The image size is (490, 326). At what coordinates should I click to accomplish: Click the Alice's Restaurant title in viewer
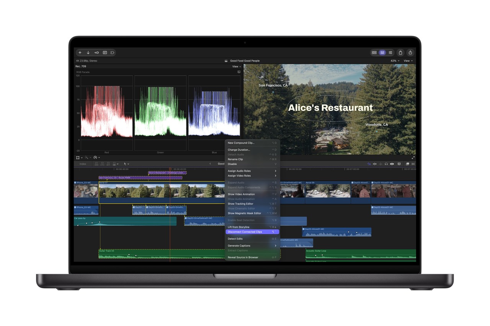[330, 108]
